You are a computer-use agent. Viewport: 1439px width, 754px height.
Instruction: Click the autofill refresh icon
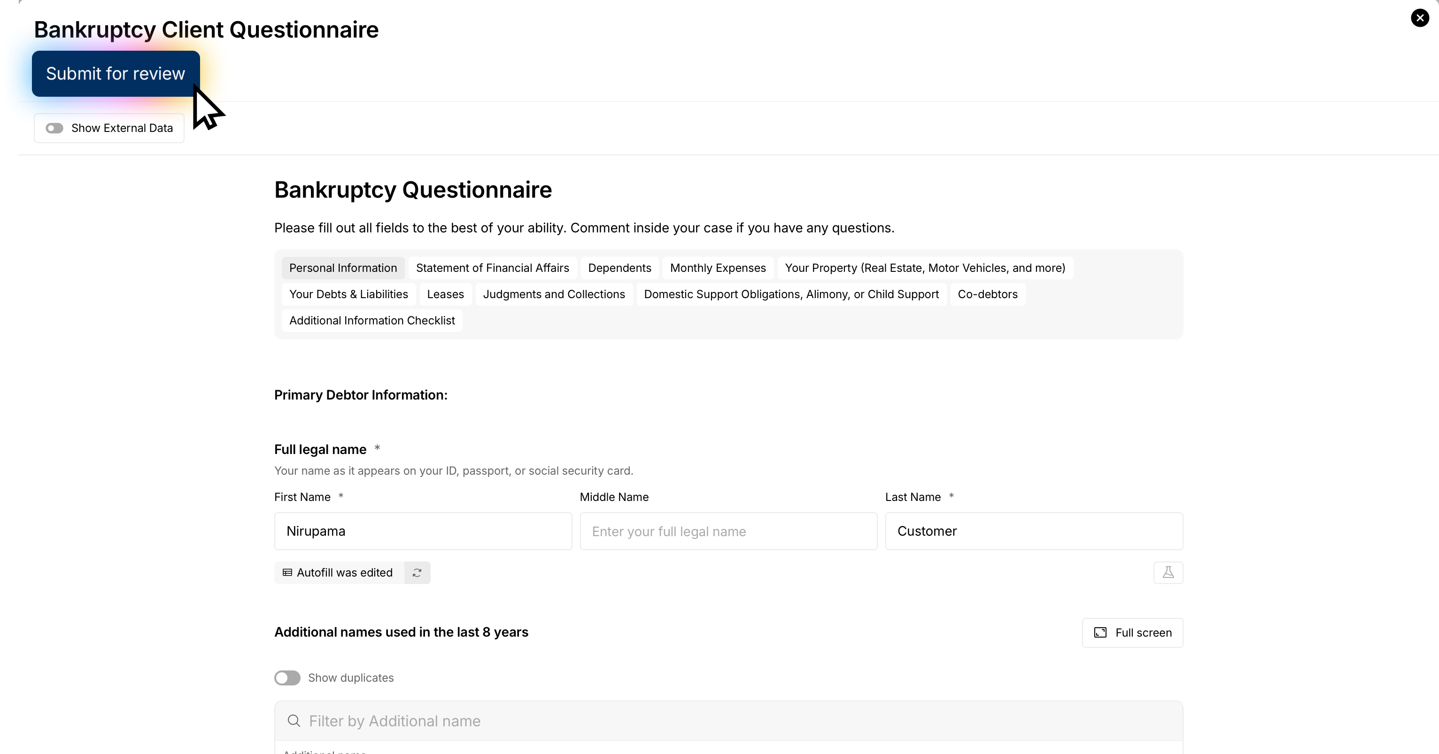tap(417, 572)
